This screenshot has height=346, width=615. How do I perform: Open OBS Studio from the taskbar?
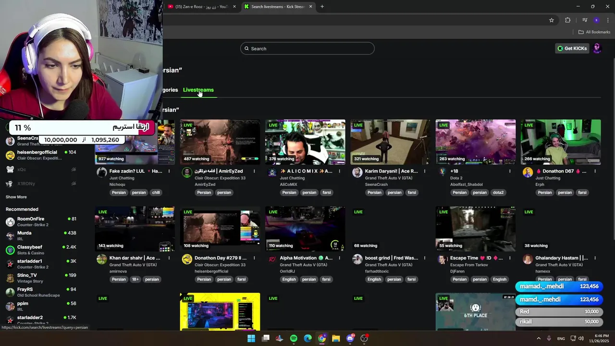[364, 338]
